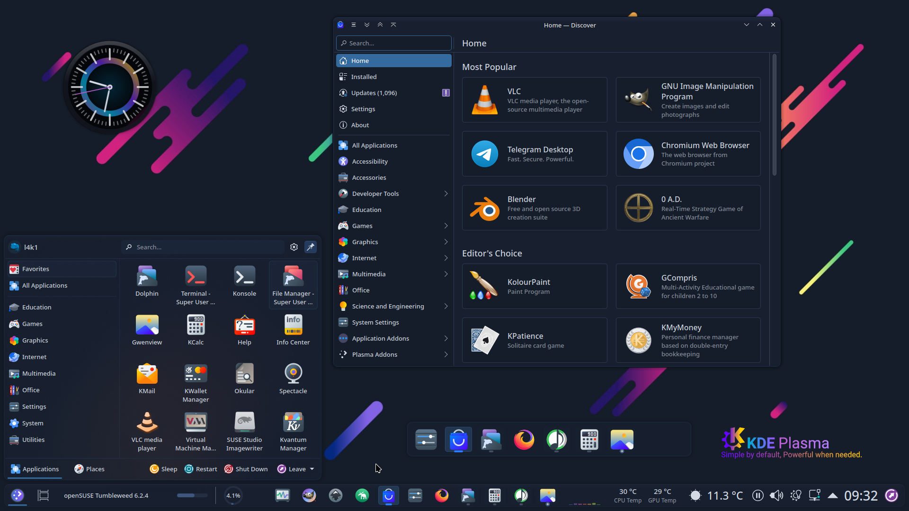Open application launcher button on taskbar
Viewport: 909px width, 511px height.
tap(18, 495)
